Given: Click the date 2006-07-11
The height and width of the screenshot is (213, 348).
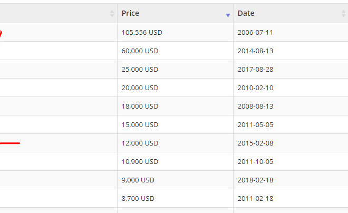Looking at the screenshot, I should [255, 33].
